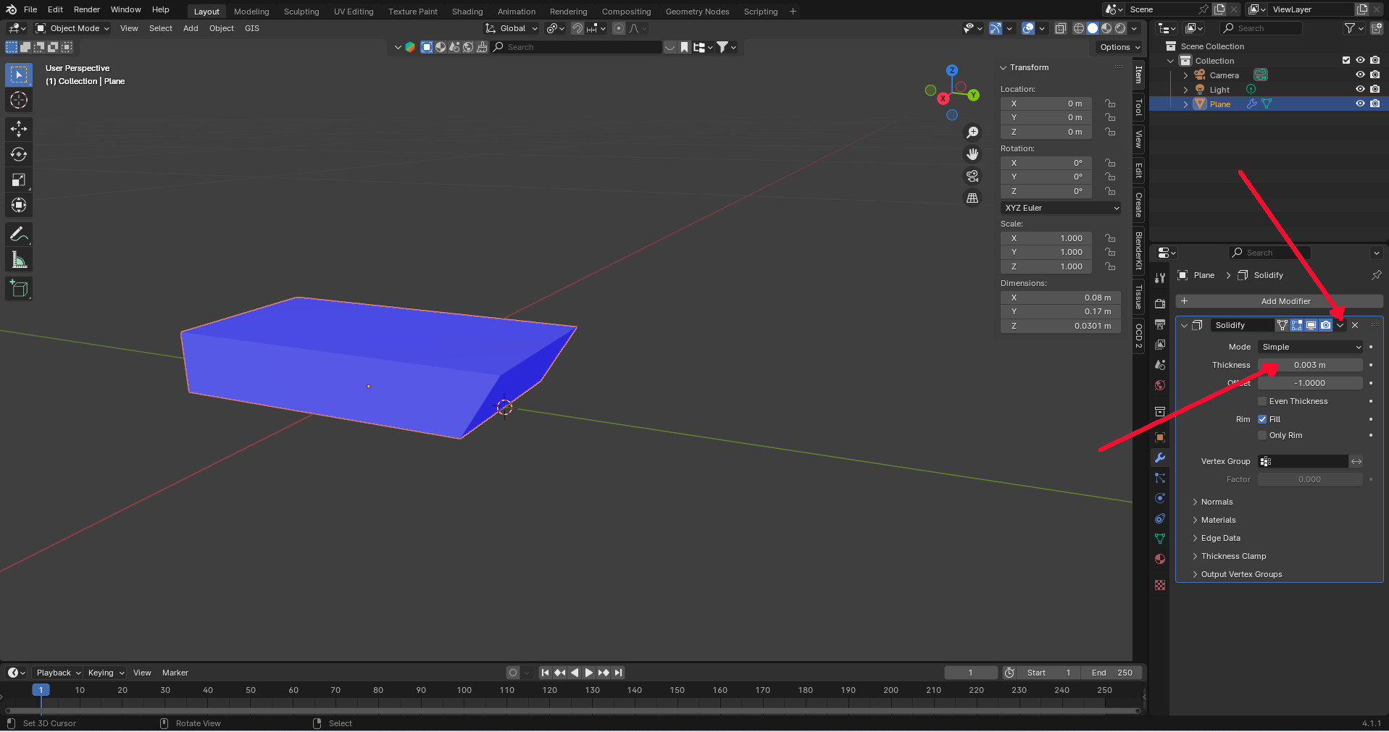Switch to the Shading workspace tab
Image resolution: width=1389 pixels, height=732 pixels.
(x=467, y=12)
